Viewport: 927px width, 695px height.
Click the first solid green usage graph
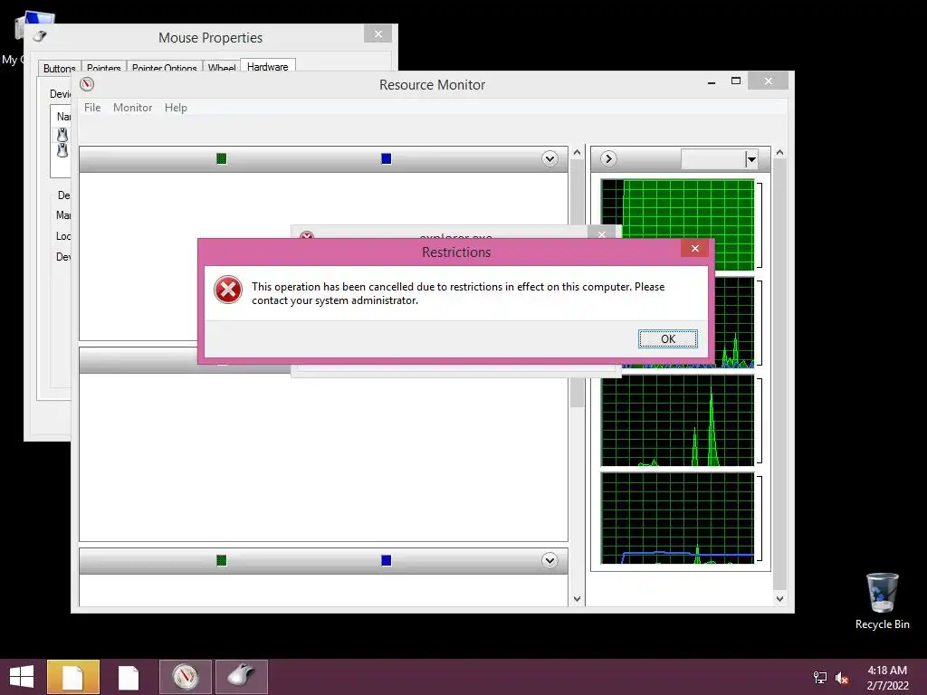pos(677,224)
